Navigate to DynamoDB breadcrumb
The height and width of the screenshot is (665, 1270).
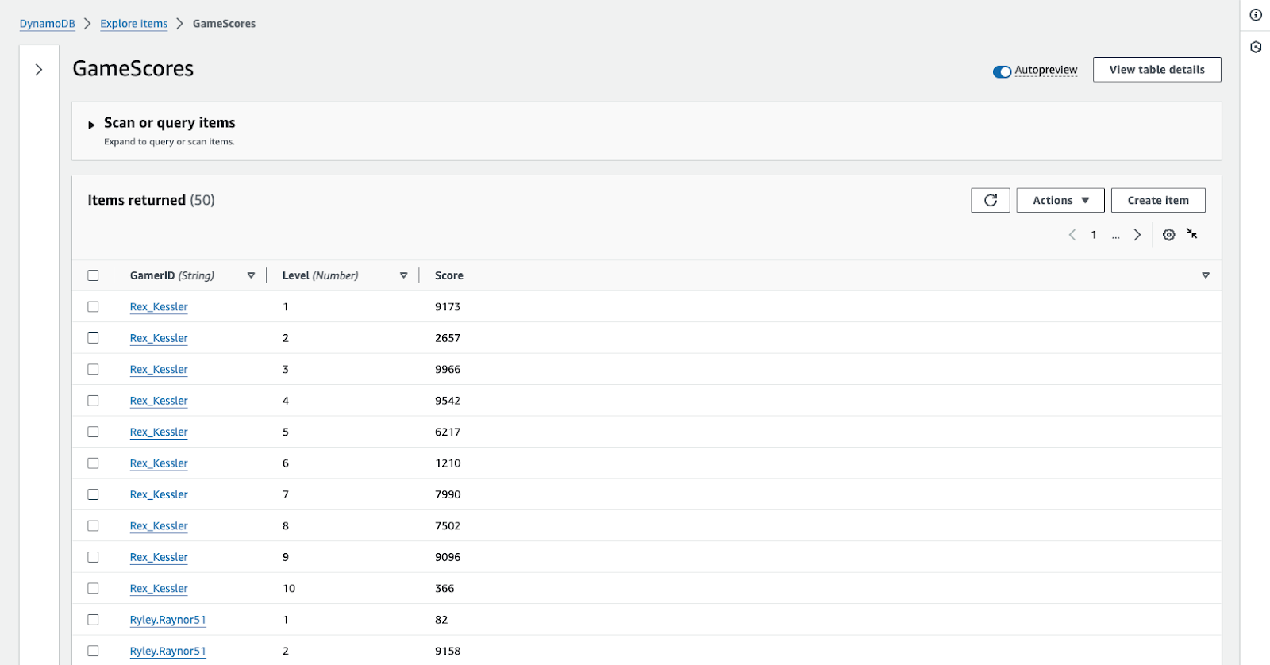[x=47, y=24]
